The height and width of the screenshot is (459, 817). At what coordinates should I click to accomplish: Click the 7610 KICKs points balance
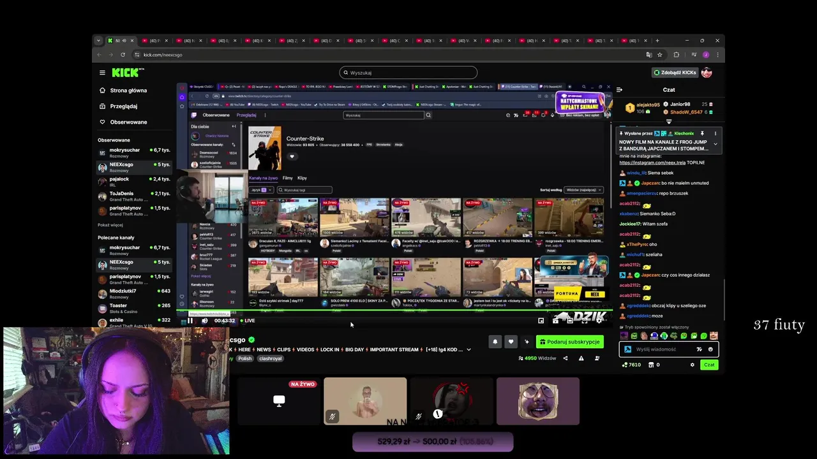[x=632, y=365]
